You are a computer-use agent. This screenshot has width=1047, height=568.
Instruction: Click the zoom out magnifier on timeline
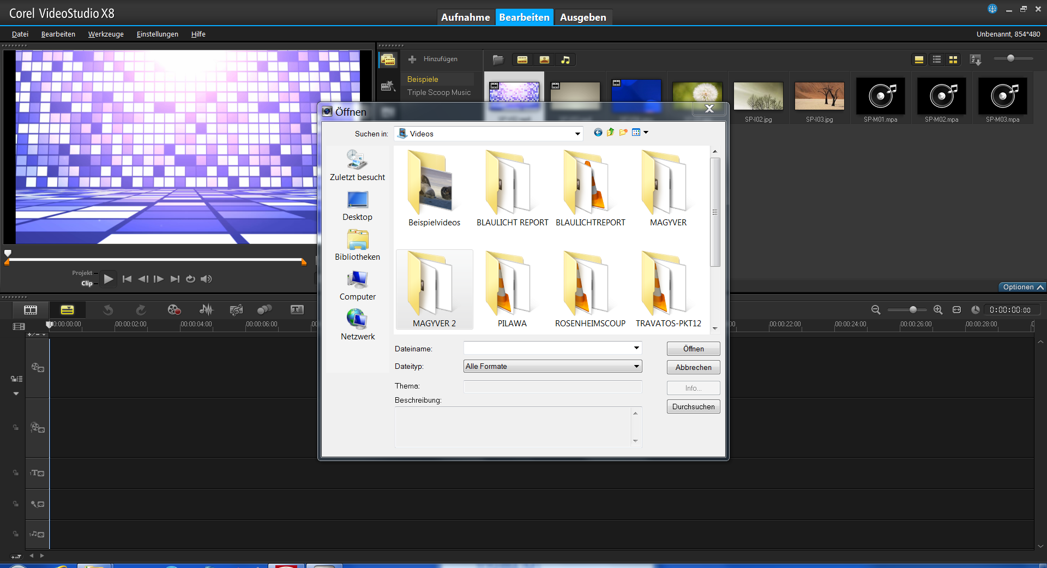pos(876,309)
